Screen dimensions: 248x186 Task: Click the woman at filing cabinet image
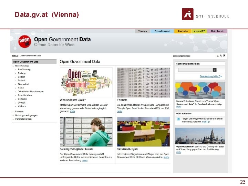pyautogui.click(x=86, y=132)
